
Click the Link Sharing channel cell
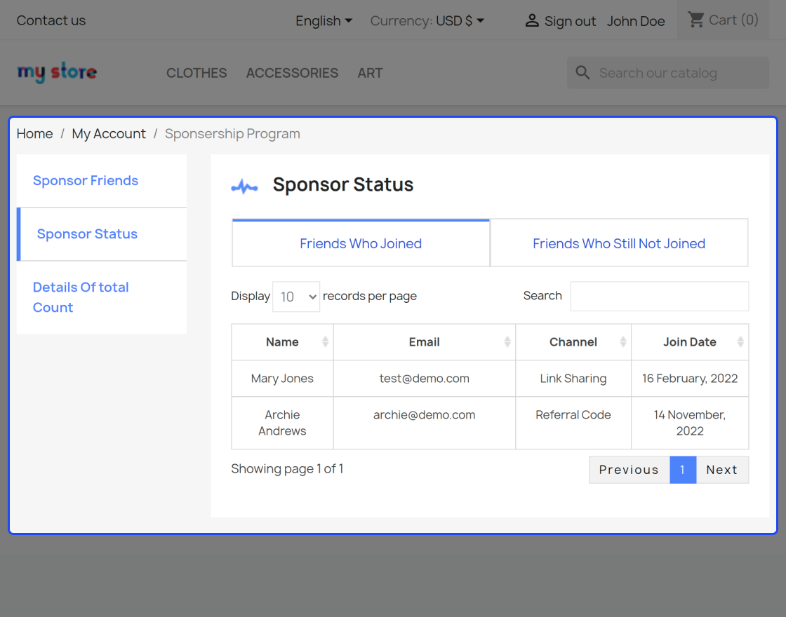tap(573, 379)
